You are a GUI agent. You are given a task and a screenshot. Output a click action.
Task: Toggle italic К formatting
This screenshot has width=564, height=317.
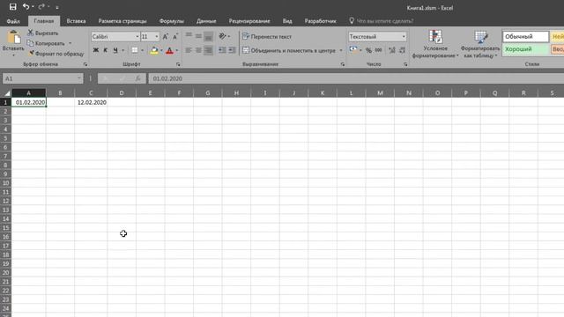106,50
